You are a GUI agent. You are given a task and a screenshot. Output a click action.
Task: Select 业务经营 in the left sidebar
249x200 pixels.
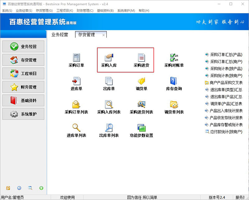(23, 47)
